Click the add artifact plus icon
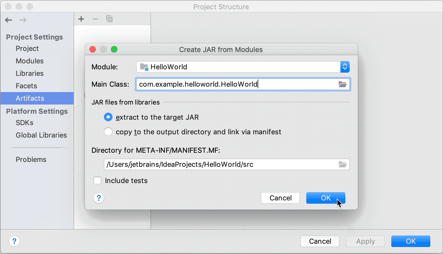Screen dimensions: 443x254 pos(81,19)
